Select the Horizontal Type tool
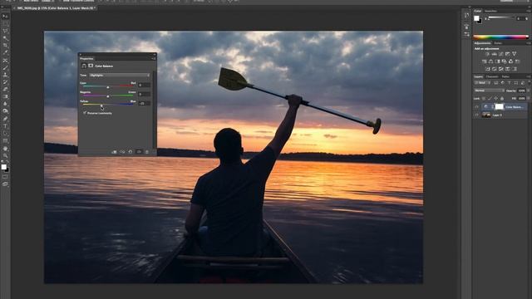This screenshot has width=532, height=299. pyautogui.click(x=5, y=126)
